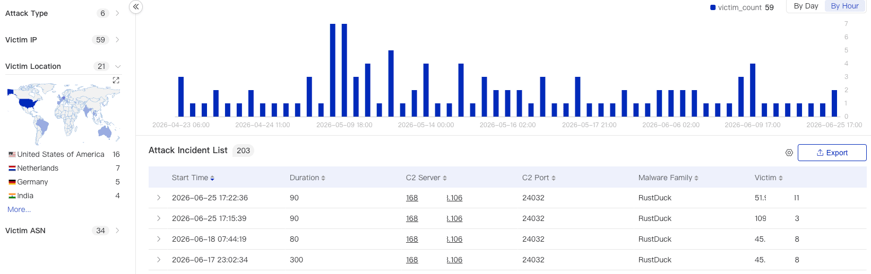Collapse the Victim Location section

coord(118,66)
